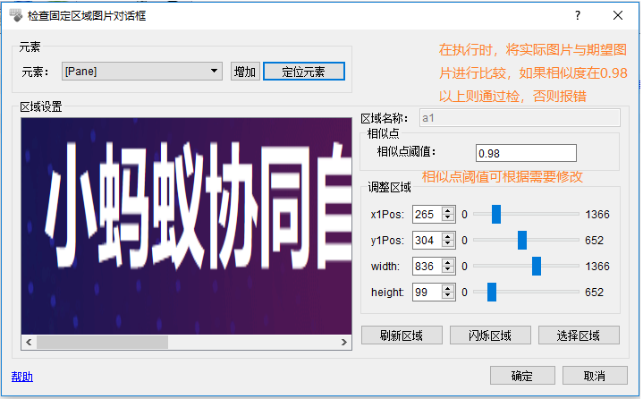
Task: Click the preview scrollbar right arrow
Action: pyautogui.click(x=344, y=342)
